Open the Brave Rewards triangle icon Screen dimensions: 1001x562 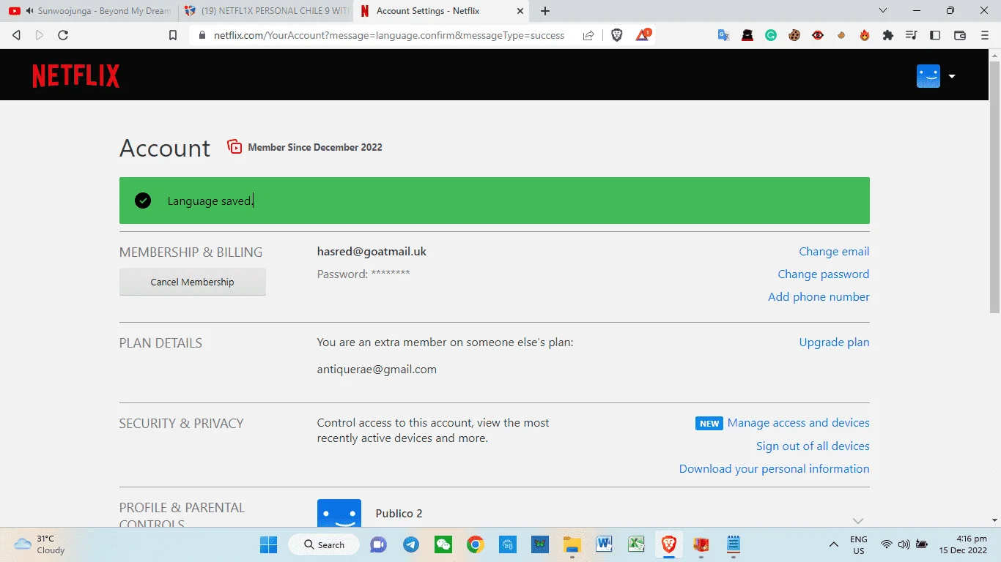(x=643, y=35)
